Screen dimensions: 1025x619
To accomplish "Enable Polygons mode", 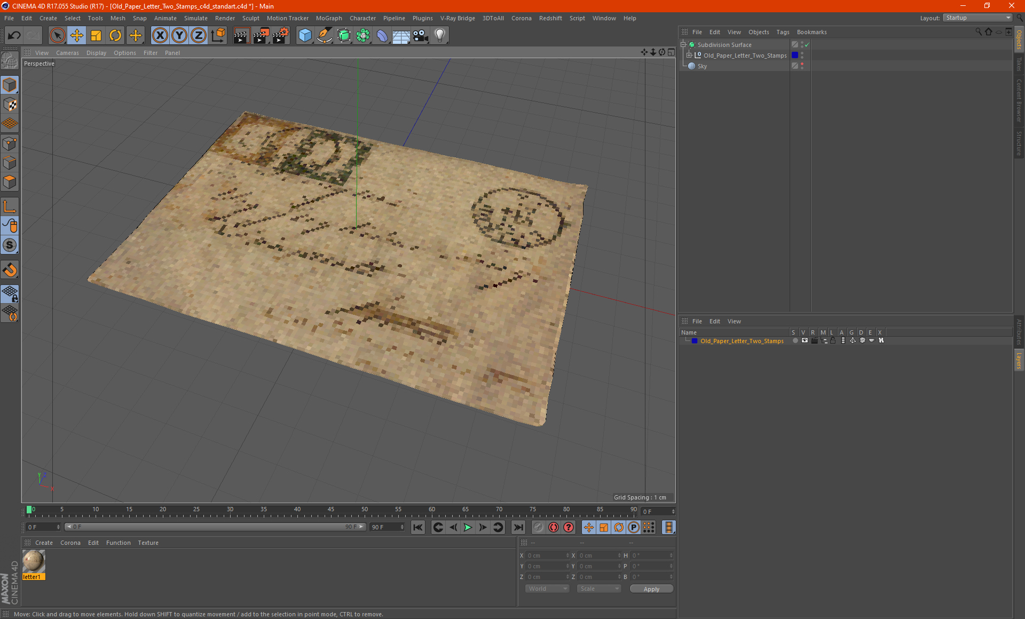I will [10, 182].
